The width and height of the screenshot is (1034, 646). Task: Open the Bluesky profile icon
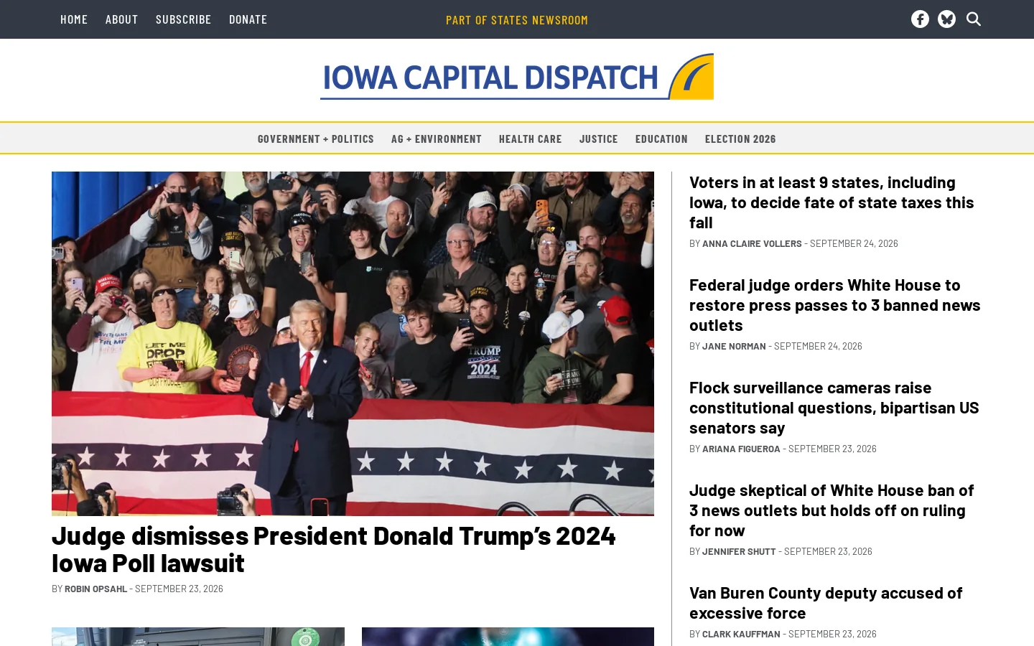946,19
